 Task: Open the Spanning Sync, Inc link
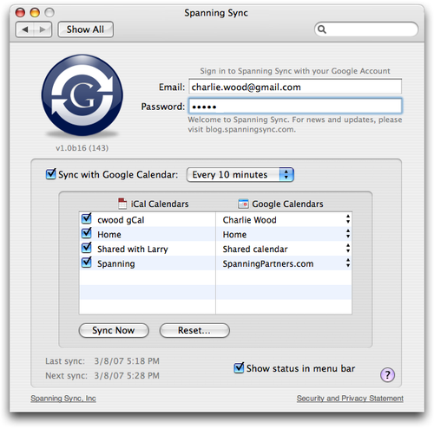63,399
